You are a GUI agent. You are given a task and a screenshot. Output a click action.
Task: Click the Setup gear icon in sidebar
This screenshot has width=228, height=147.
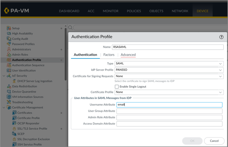tap(9, 28)
